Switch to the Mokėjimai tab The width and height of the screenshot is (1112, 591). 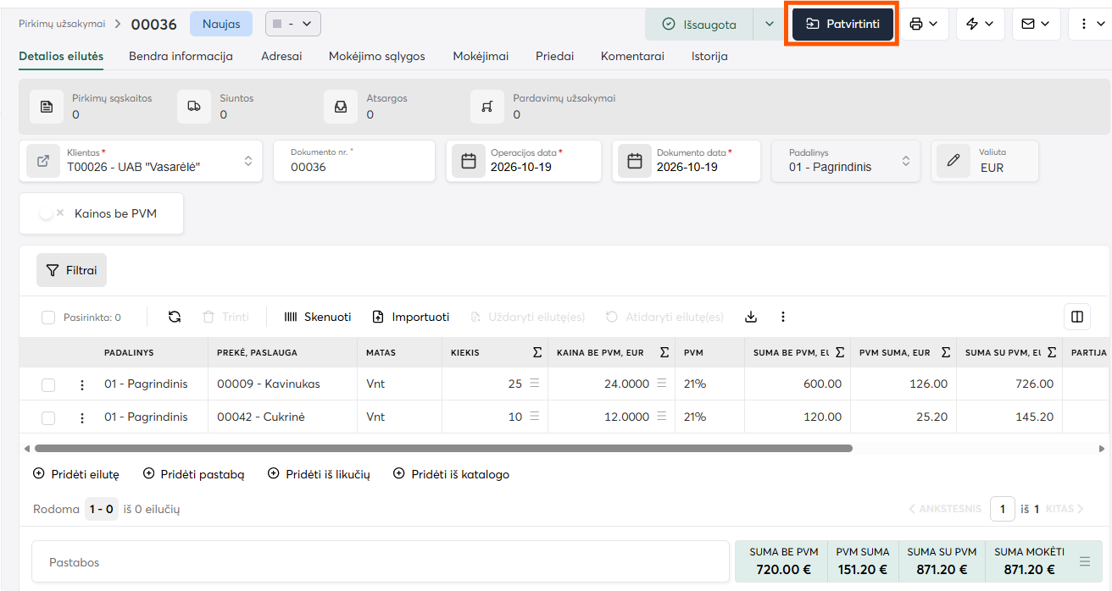pyautogui.click(x=481, y=56)
